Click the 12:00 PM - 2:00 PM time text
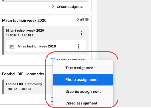Image resolution: width=151 pixels, height=108 pixels. point(19,35)
